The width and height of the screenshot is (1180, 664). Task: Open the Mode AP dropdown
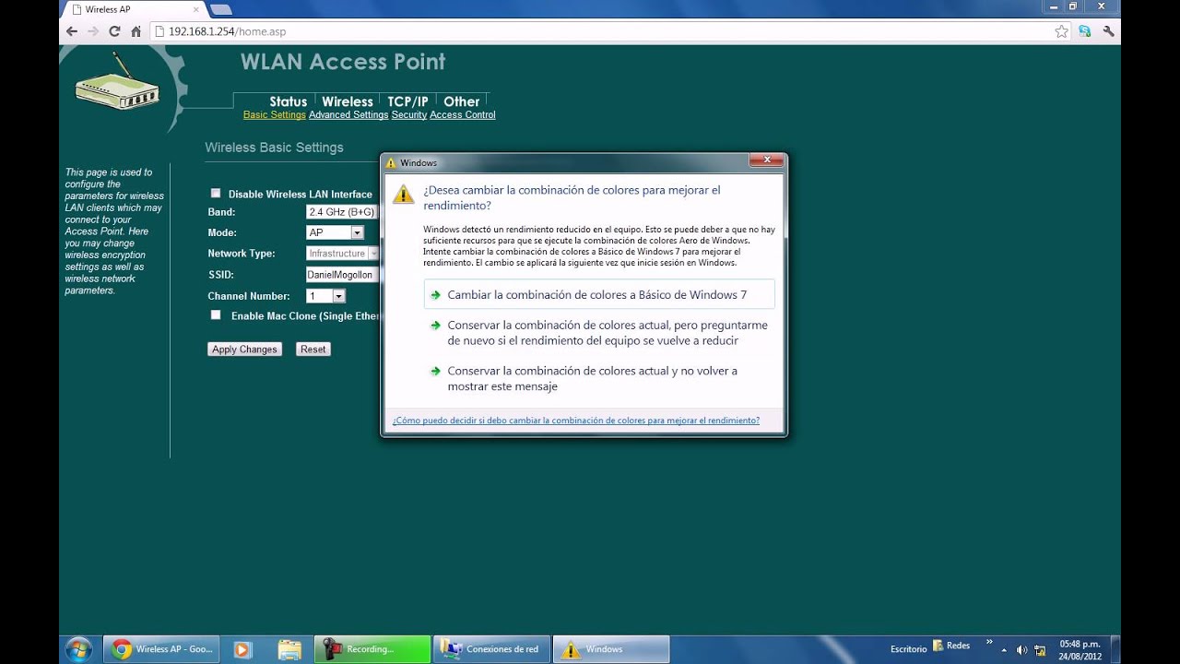[335, 232]
